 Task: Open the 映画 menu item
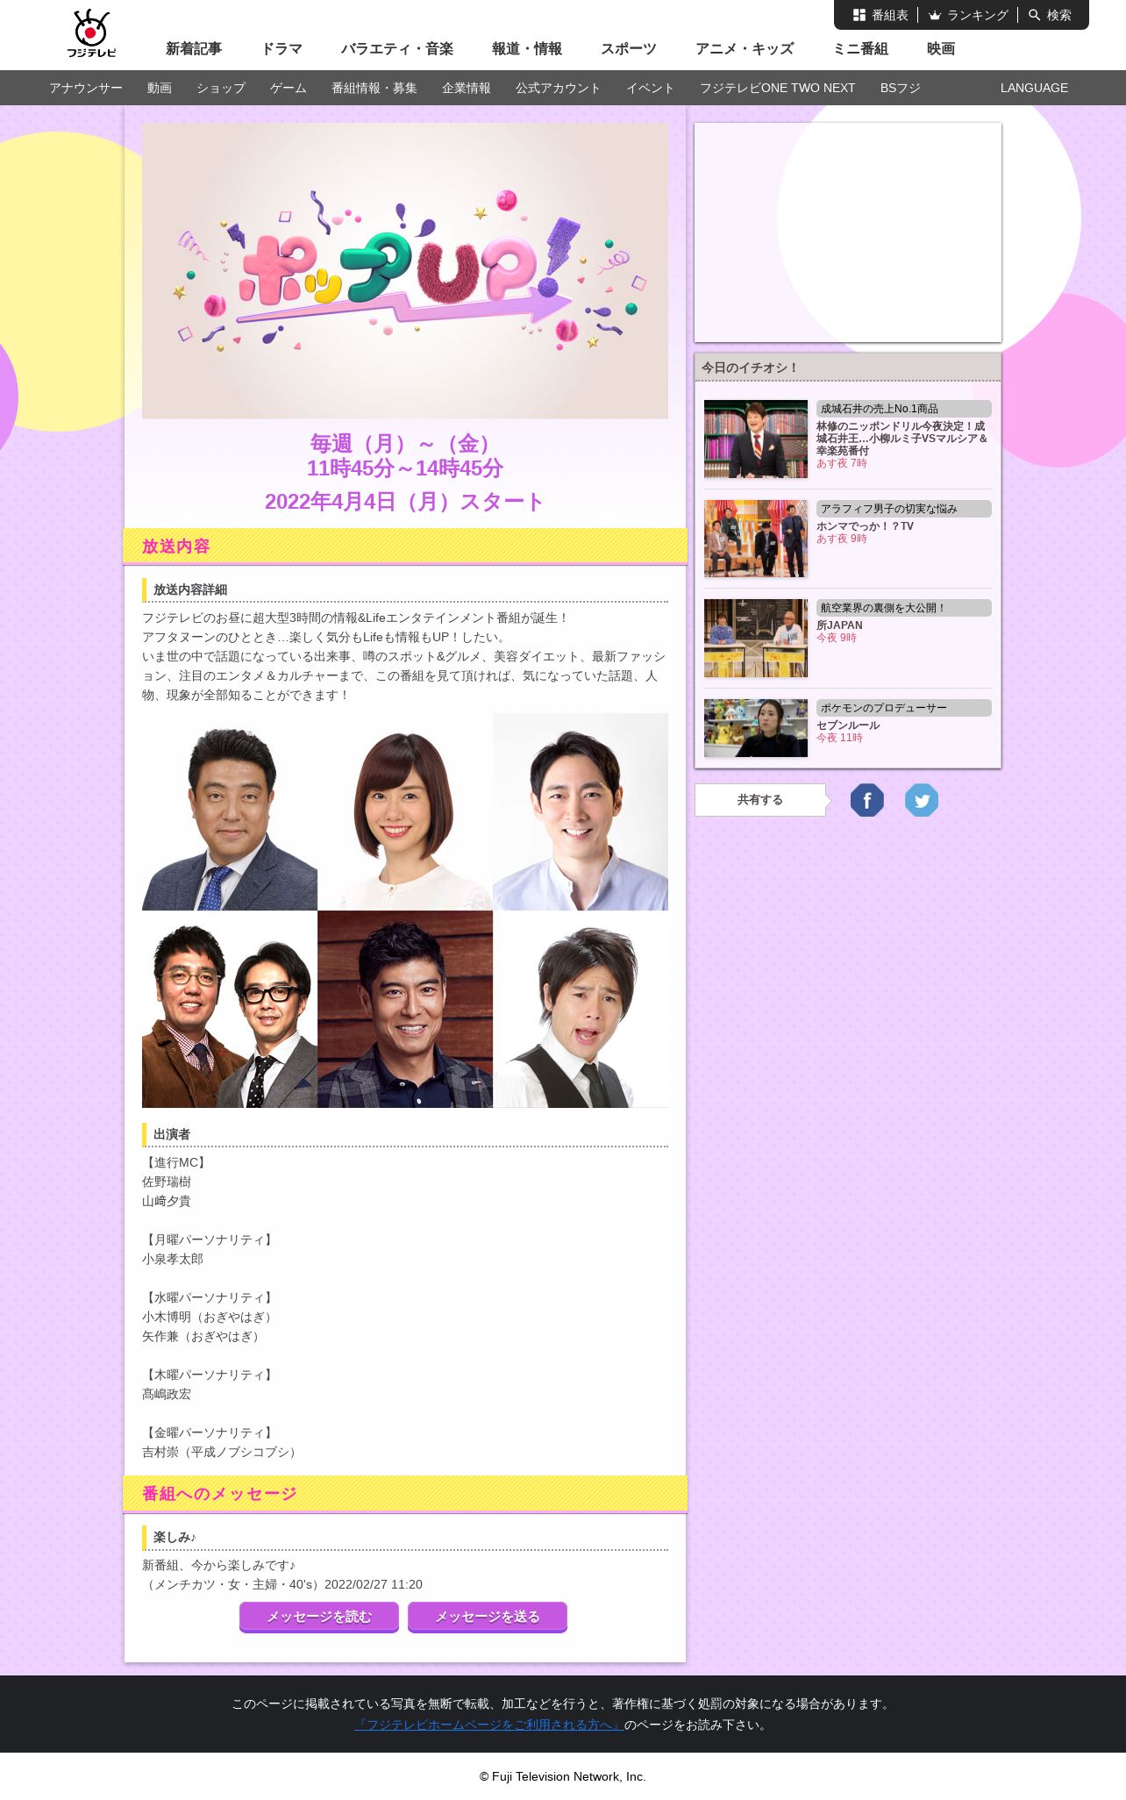point(941,49)
